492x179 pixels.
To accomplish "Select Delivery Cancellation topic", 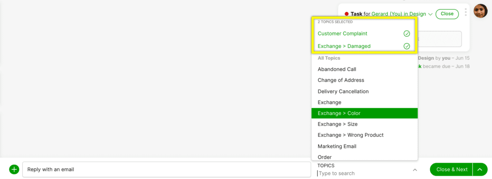I will point(364,91).
